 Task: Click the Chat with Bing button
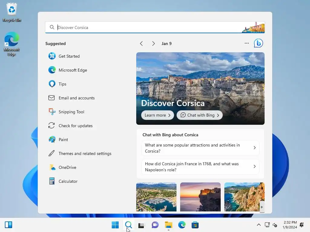(200, 115)
